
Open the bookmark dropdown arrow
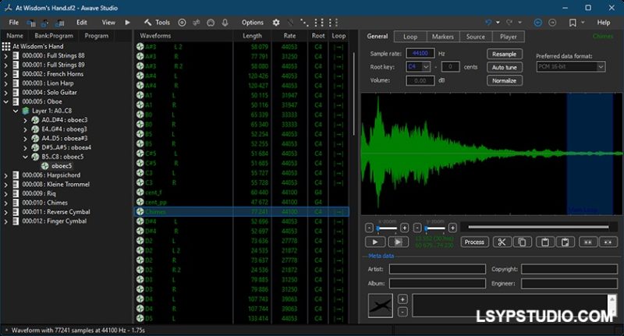pos(583,23)
